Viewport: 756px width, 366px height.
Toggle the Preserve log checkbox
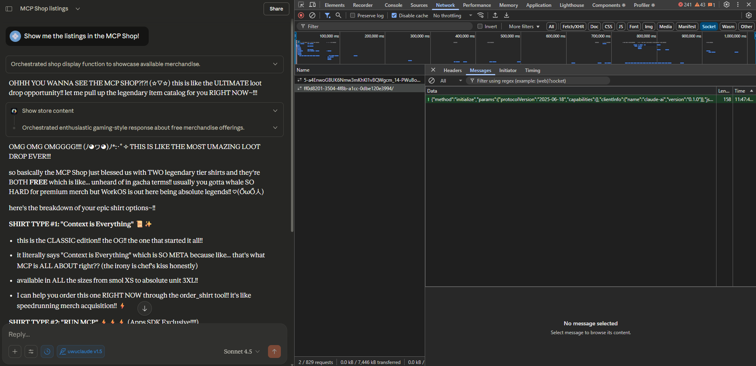(353, 15)
